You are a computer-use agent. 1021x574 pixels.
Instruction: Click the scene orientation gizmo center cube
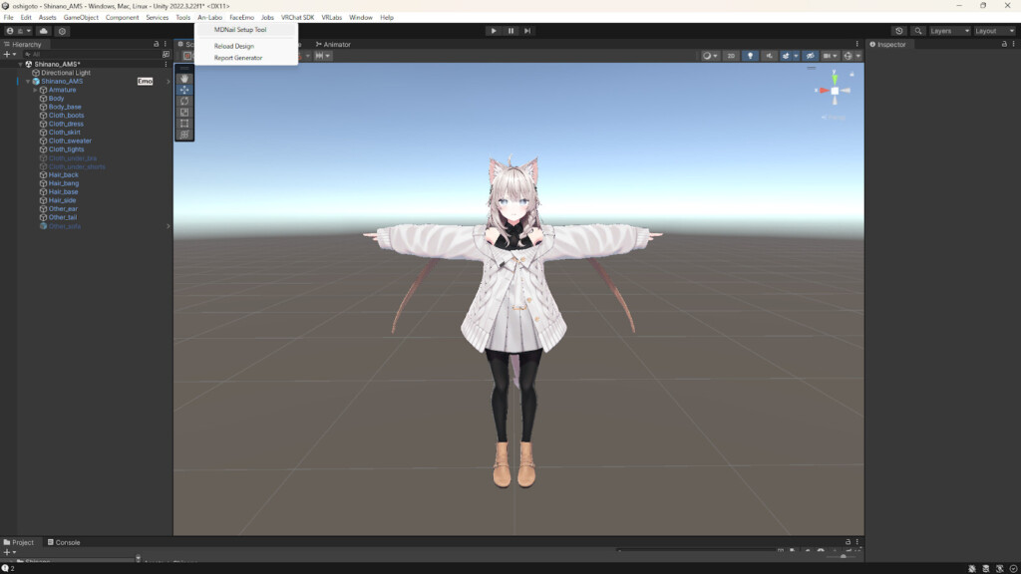[x=835, y=91]
